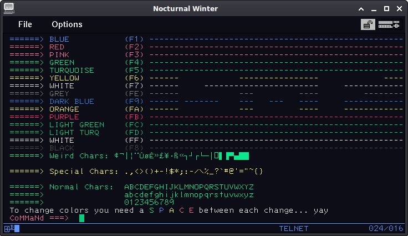The image size is (408, 236).
Task: Open the Options menu
Action: pos(67,24)
